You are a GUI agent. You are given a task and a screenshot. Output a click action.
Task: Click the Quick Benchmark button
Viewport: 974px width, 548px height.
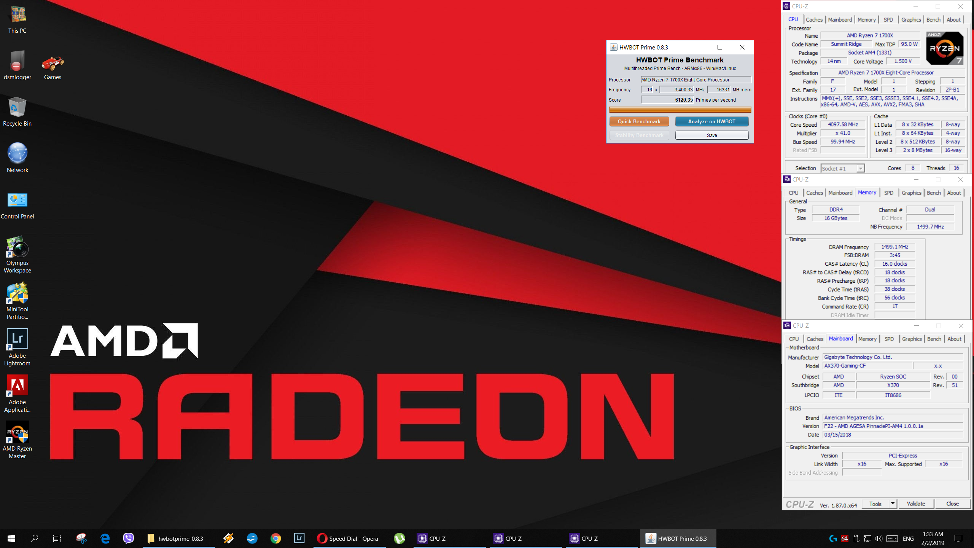(x=639, y=121)
